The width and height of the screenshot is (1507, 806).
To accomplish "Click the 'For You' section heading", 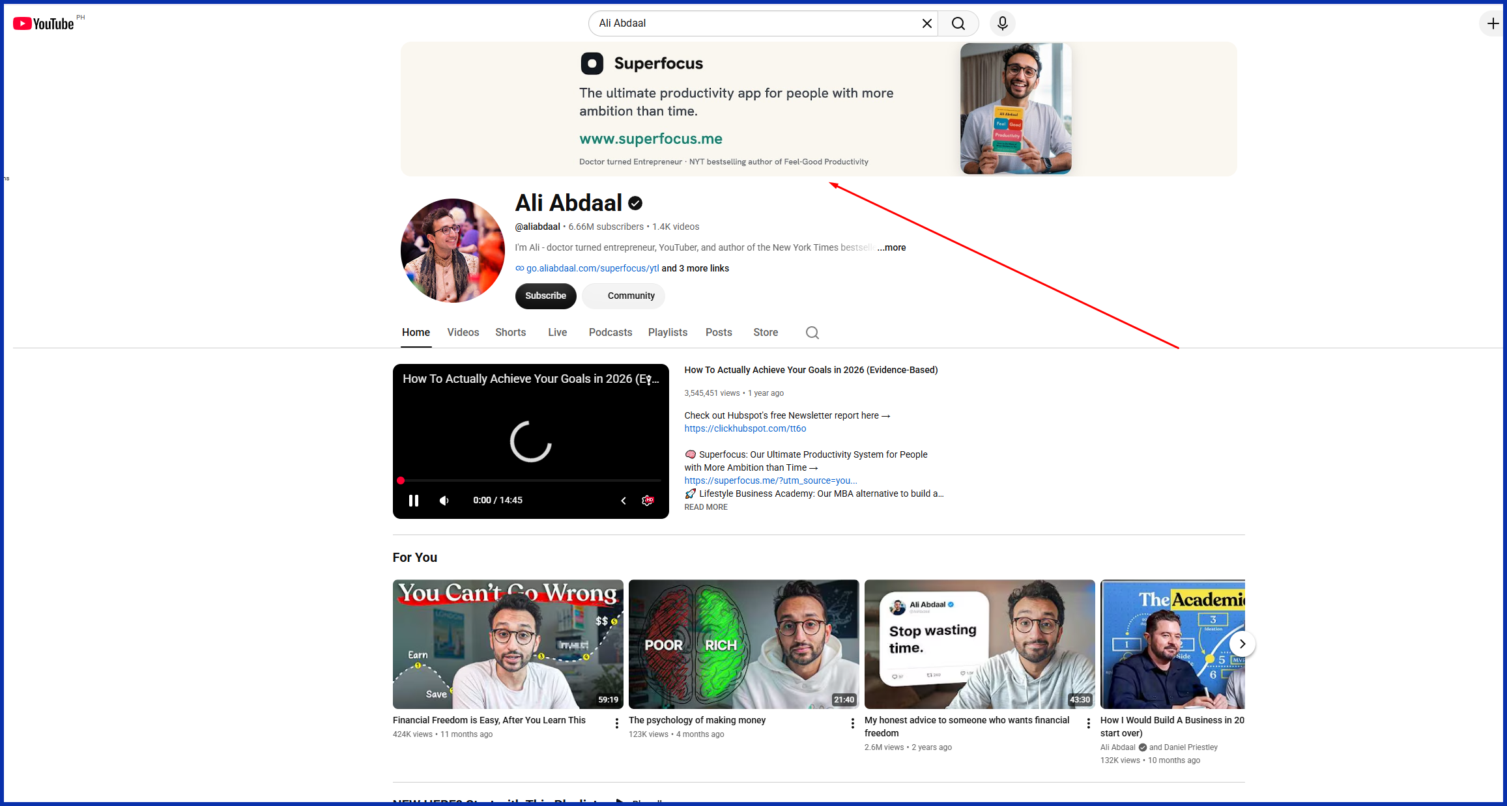I will point(414,557).
